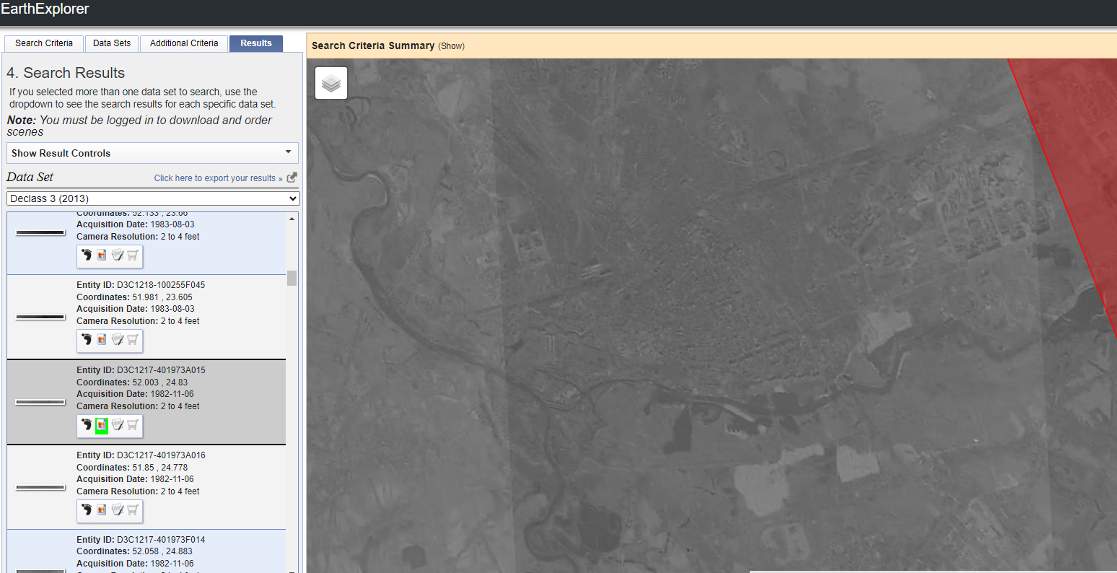
Task: Click Entity ID text D3C1217-401973A015
Action: pyautogui.click(x=161, y=370)
